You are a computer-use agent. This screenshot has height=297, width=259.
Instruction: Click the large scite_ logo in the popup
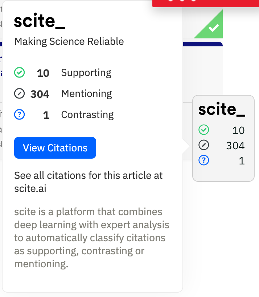coord(40,21)
